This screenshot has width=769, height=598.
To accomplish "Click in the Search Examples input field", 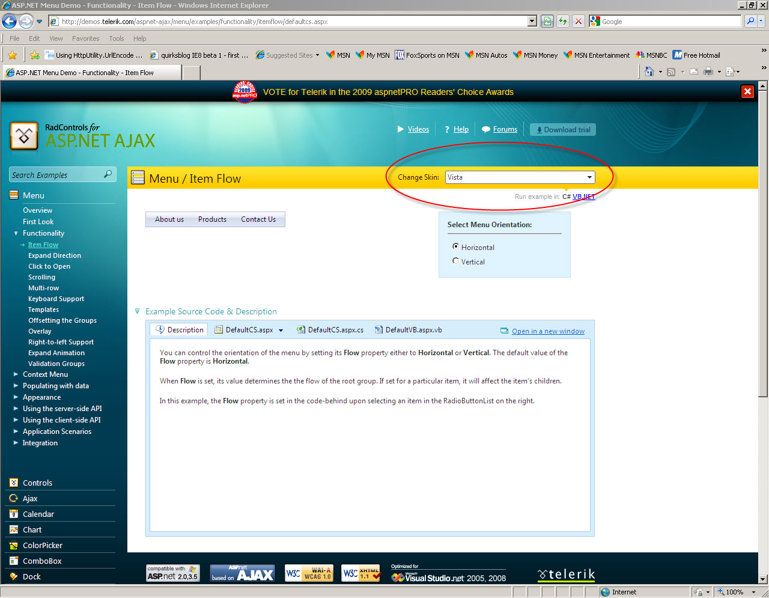I will 56,175.
